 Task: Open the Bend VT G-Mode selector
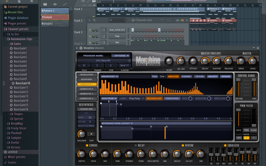point(125,66)
